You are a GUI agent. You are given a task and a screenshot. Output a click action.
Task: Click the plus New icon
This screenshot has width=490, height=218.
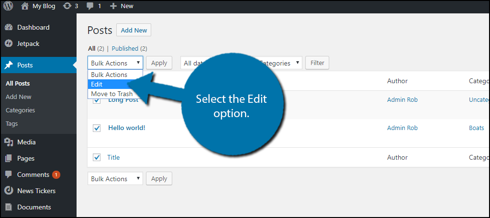(113, 6)
